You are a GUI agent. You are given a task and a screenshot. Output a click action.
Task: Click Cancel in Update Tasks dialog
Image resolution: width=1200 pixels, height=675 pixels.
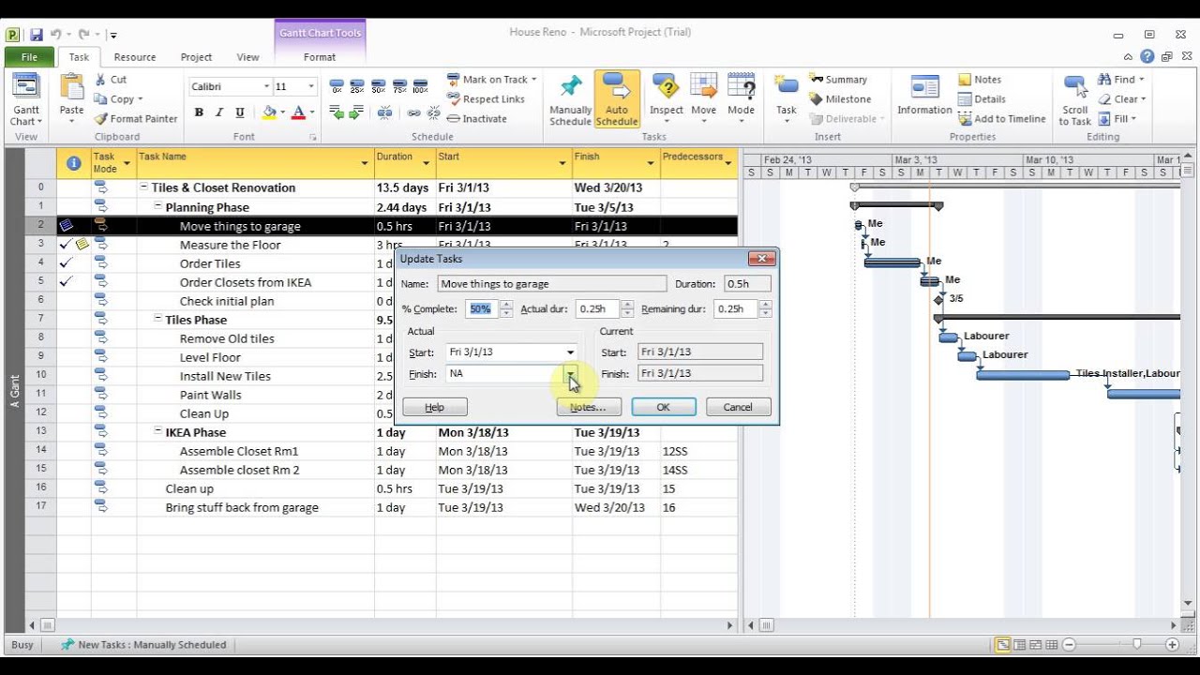738,407
